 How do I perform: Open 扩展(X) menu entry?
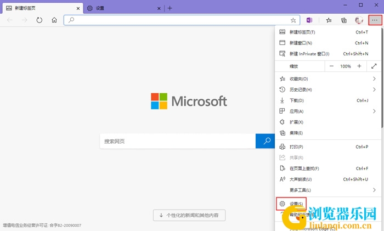point(328,122)
